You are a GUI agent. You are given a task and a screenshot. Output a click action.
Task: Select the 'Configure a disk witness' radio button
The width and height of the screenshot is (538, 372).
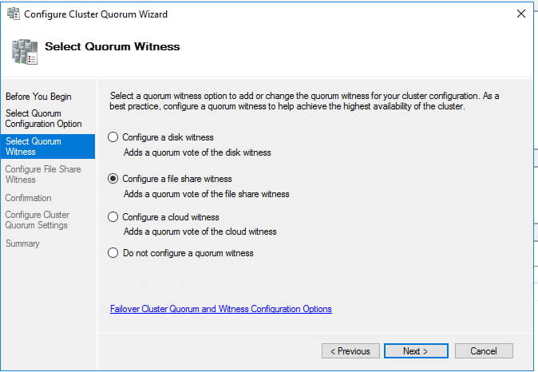[113, 137]
